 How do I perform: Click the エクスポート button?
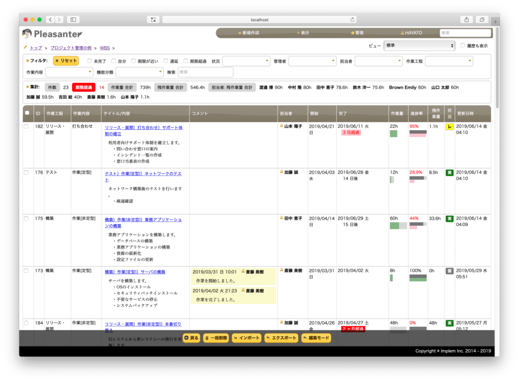281,338
